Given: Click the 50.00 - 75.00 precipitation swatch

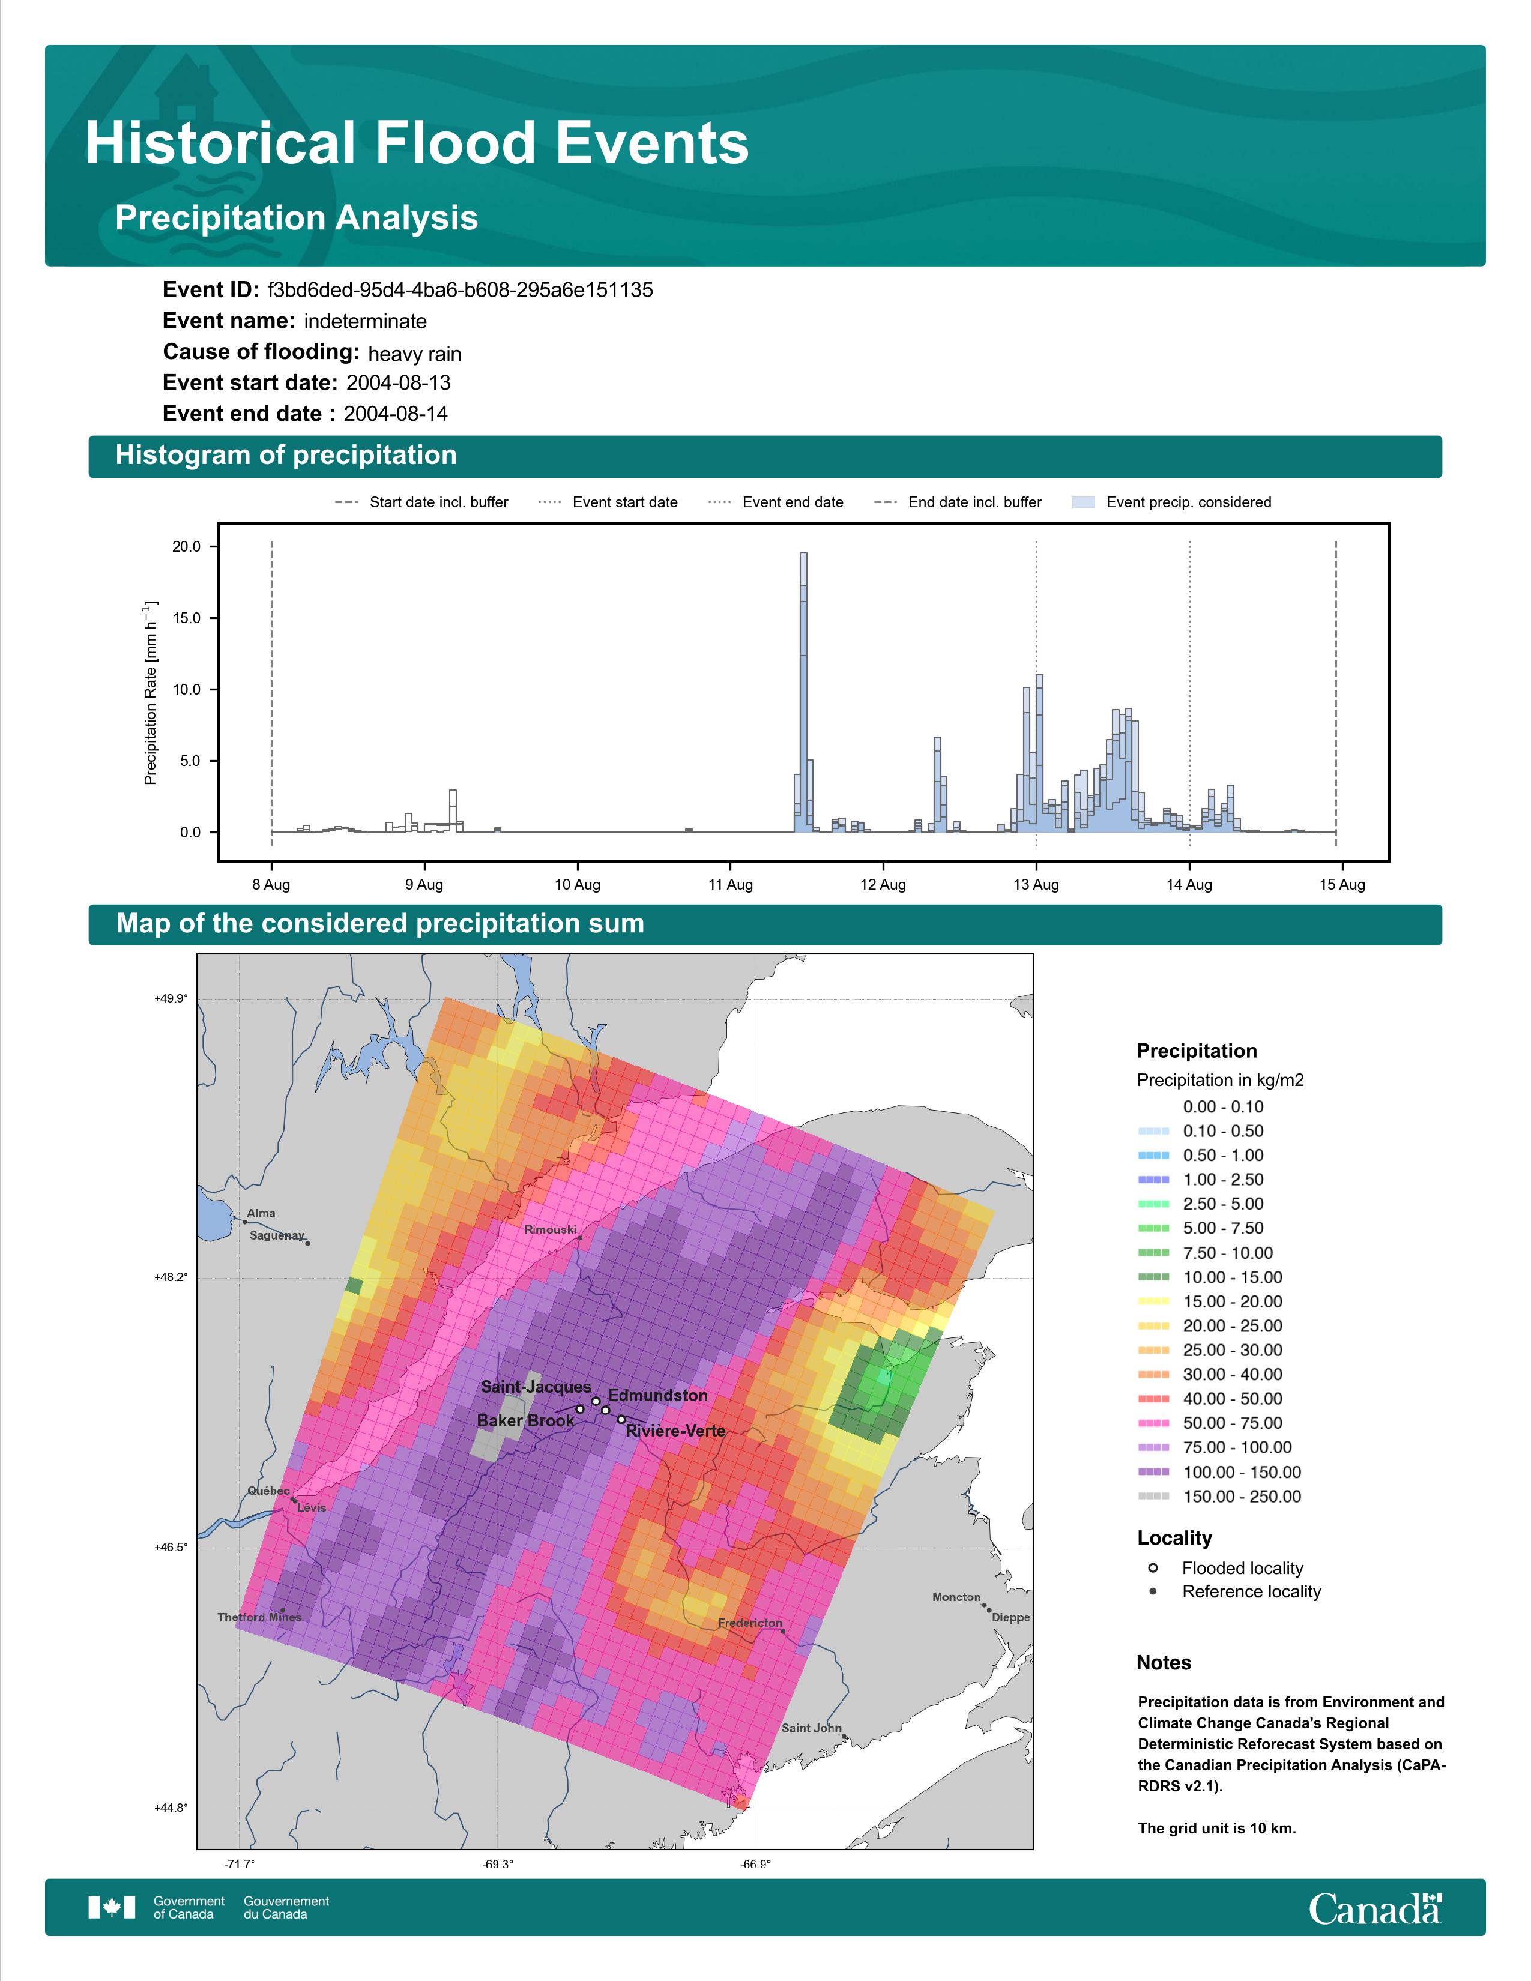Looking at the screenshot, I should (1154, 1423).
